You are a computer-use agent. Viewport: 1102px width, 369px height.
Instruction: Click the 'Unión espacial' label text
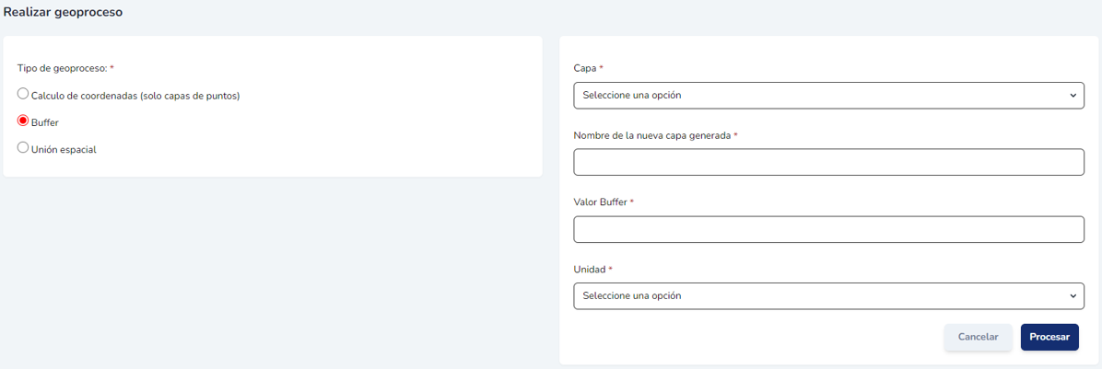(64, 149)
